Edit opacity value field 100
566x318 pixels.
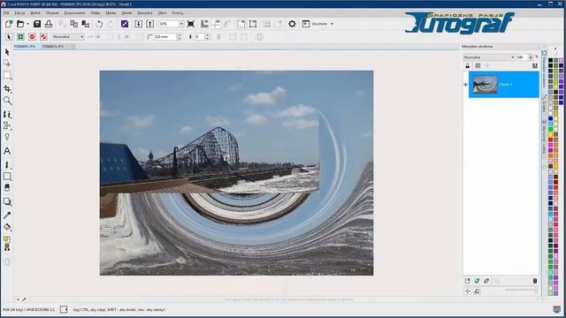[522, 57]
